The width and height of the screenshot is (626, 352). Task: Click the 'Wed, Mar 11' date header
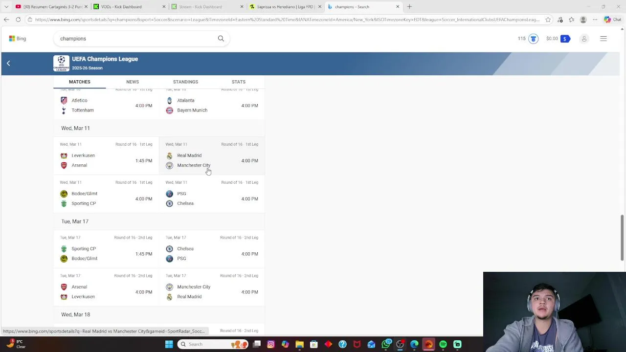click(x=75, y=128)
